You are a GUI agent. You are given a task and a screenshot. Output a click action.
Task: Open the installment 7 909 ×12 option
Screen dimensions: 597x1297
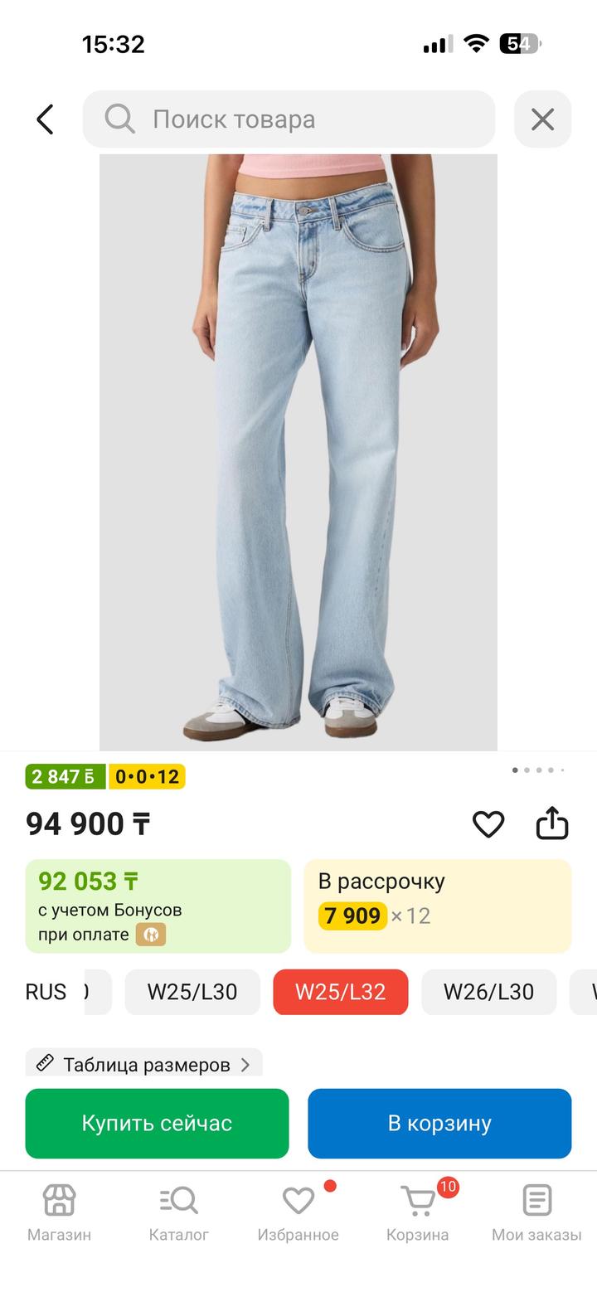pyautogui.click(x=438, y=906)
